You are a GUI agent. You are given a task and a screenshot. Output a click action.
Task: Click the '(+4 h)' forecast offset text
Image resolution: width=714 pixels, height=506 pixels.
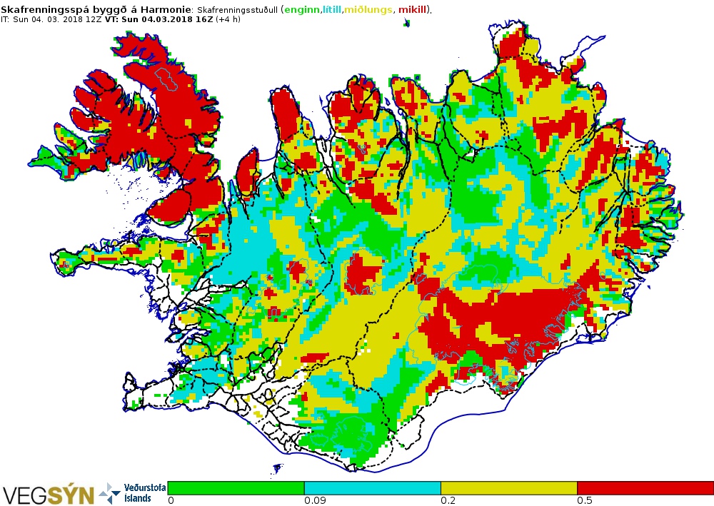tap(228, 19)
